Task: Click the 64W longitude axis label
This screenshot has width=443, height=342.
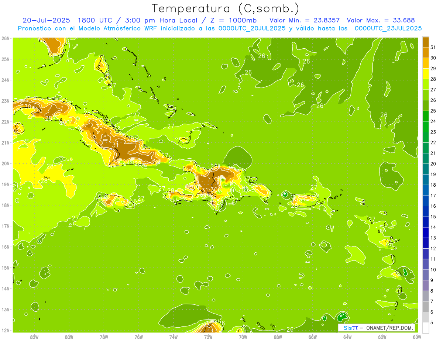Action: click(347, 337)
